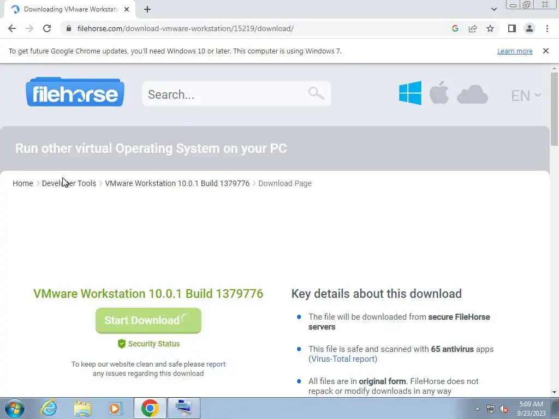Click the padlock site info icon
This screenshot has width=559, height=419.
[69, 28]
